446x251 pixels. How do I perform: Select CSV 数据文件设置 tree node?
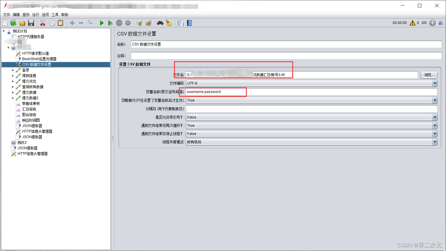coord(37,65)
